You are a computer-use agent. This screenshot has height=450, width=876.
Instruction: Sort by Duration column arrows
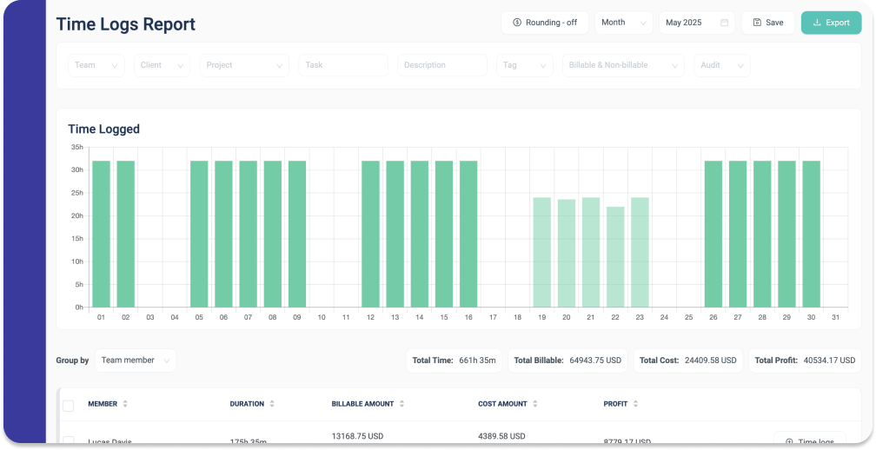(x=272, y=404)
